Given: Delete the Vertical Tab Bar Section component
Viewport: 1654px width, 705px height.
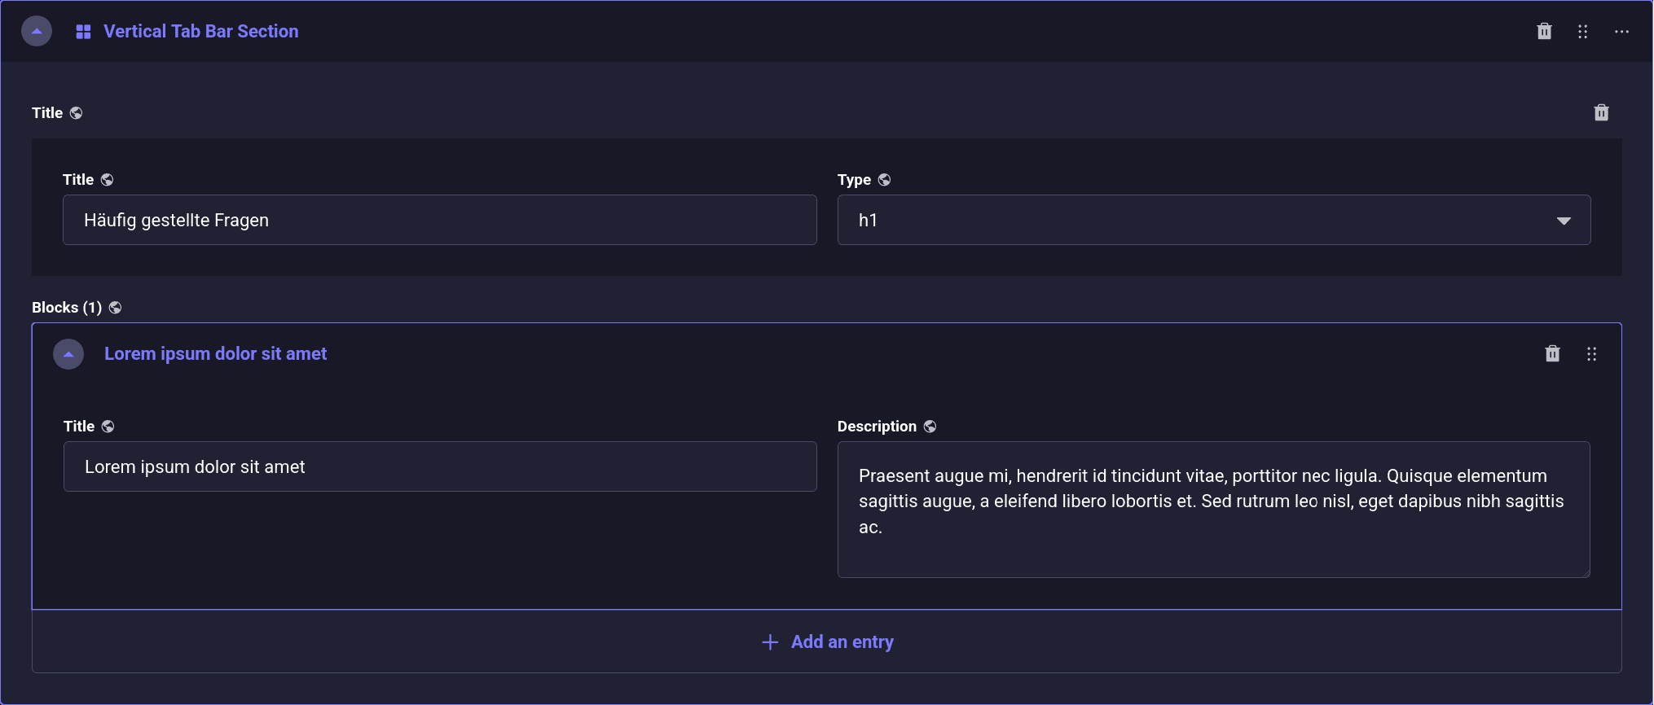Looking at the screenshot, I should pos(1544,32).
